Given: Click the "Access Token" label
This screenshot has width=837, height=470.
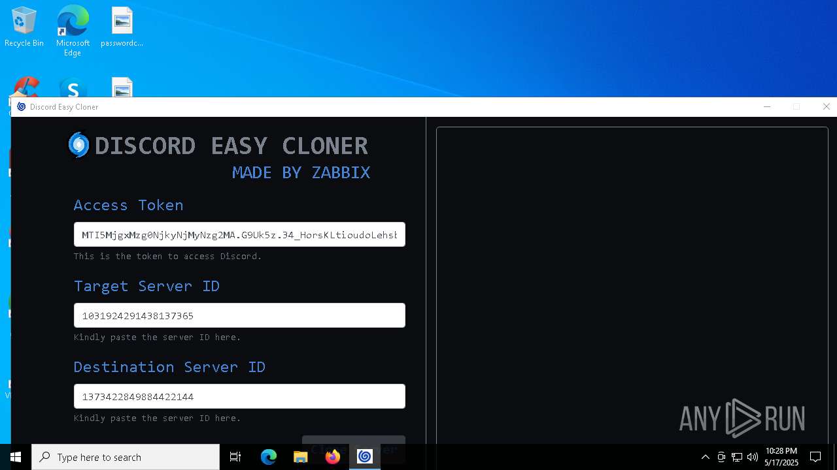Looking at the screenshot, I should pyautogui.click(x=128, y=205).
